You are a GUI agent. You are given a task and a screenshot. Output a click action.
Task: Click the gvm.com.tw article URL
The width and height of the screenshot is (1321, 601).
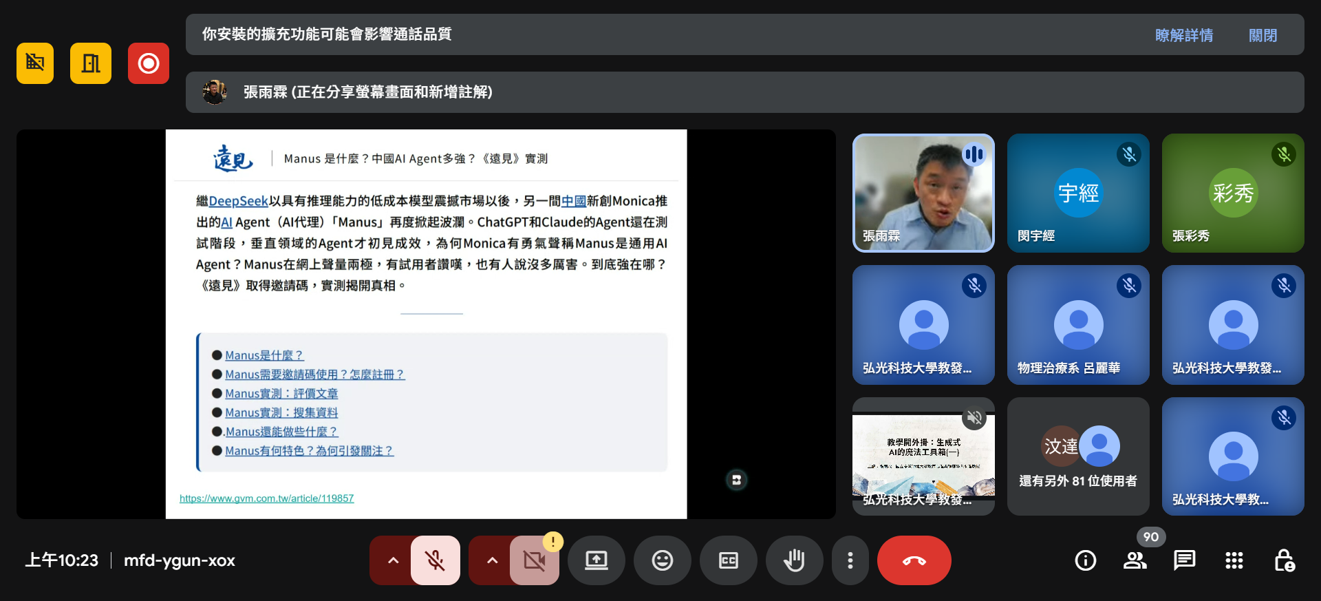click(267, 498)
